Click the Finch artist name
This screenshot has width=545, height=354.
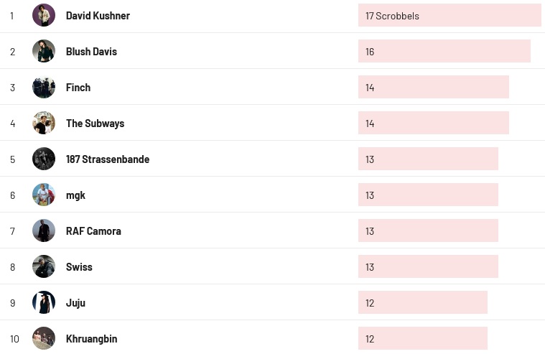(78, 88)
